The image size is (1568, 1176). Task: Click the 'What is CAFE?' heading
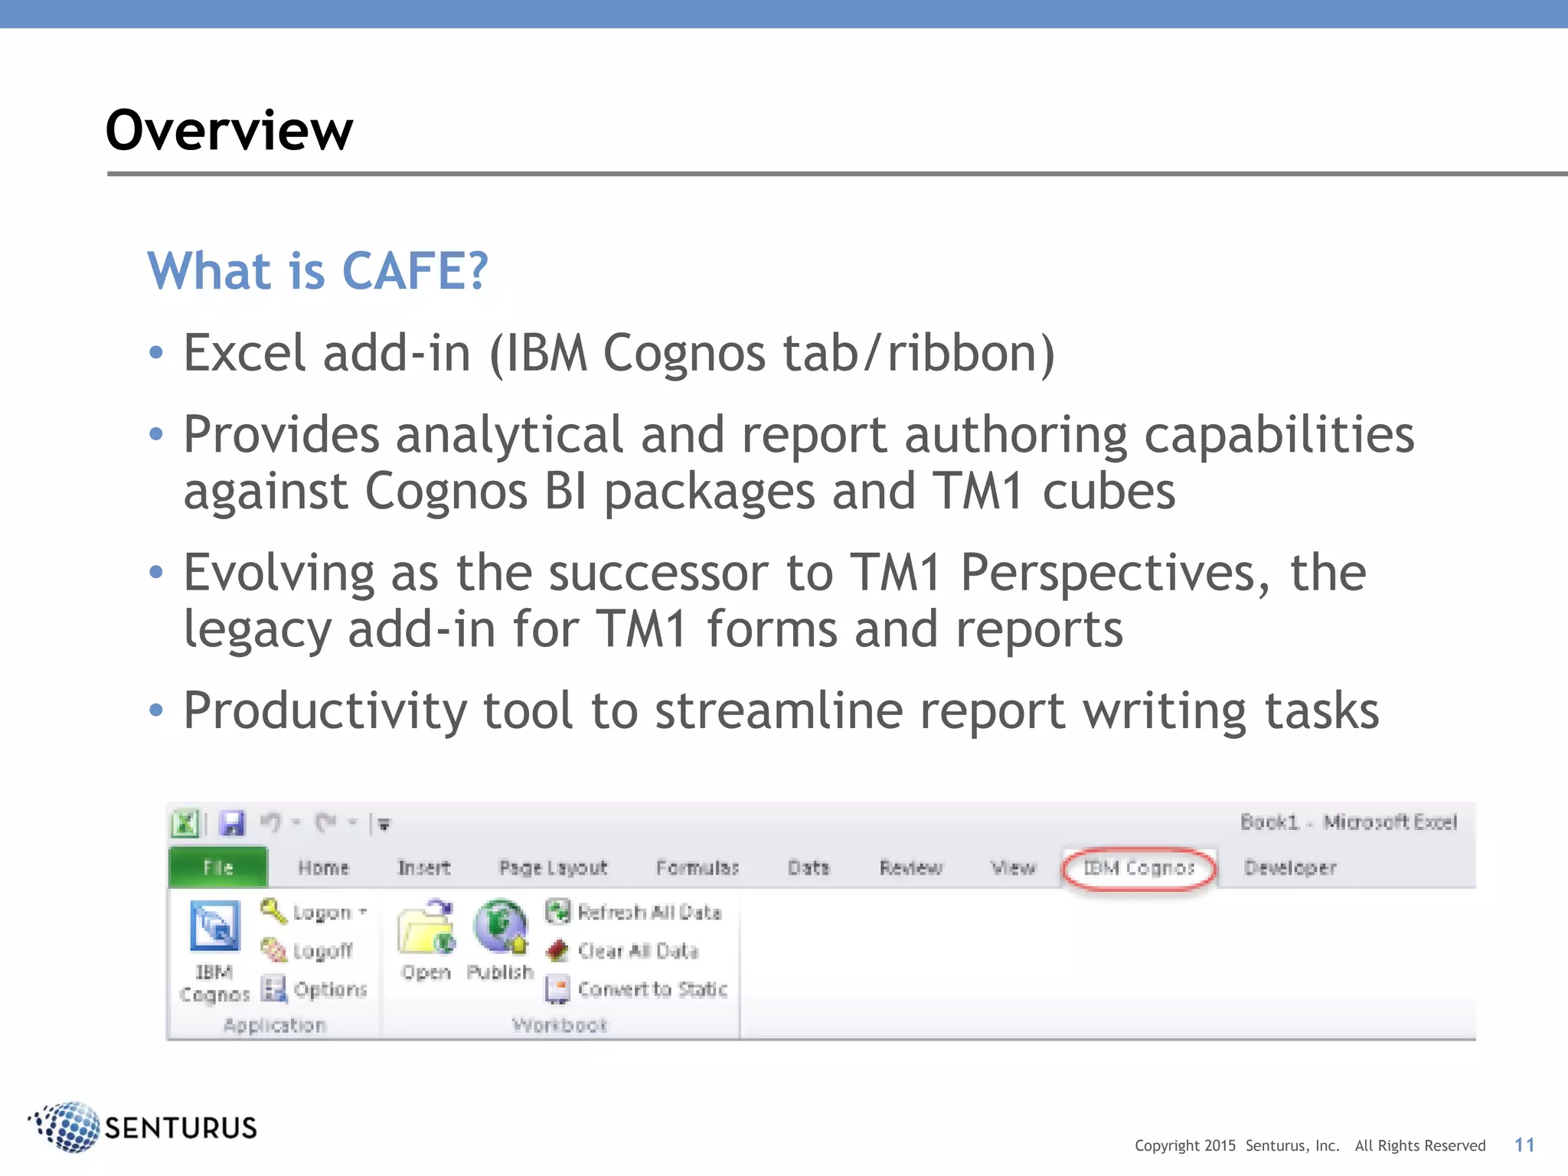click(318, 270)
